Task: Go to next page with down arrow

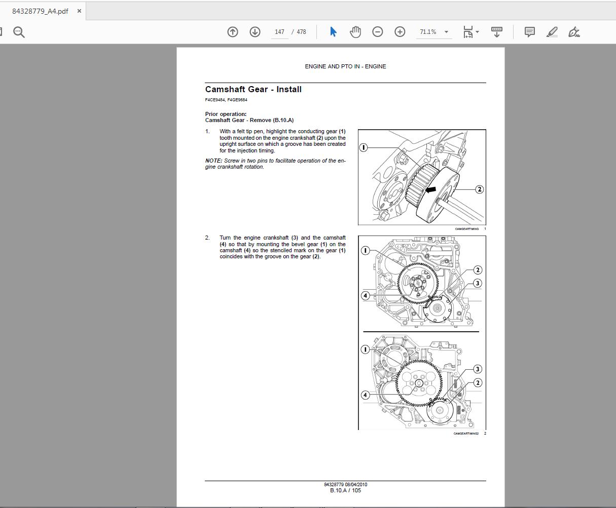Action: (255, 32)
